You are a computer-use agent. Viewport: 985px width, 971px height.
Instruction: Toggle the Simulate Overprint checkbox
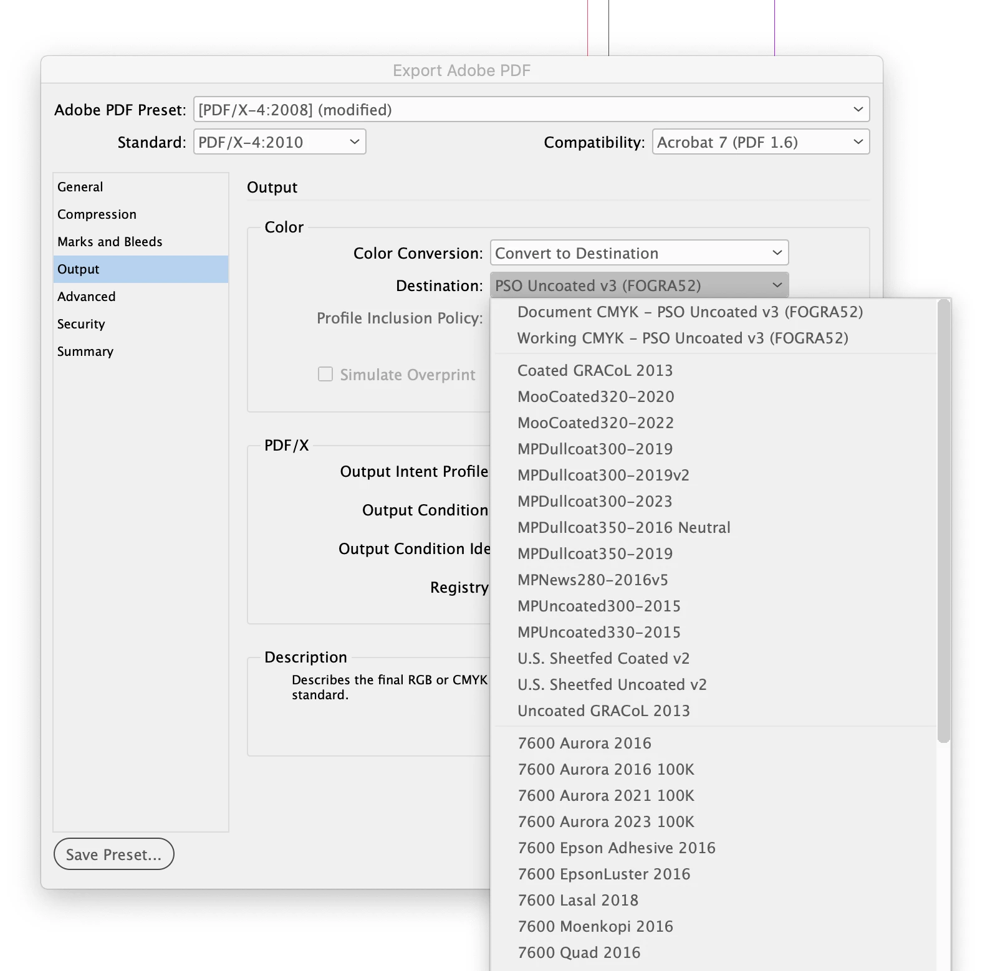pyautogui.click(x=325, y=374)
